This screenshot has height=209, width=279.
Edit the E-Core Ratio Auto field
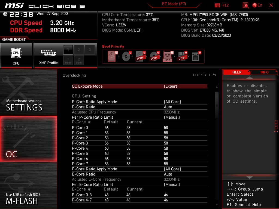[168, 174]
